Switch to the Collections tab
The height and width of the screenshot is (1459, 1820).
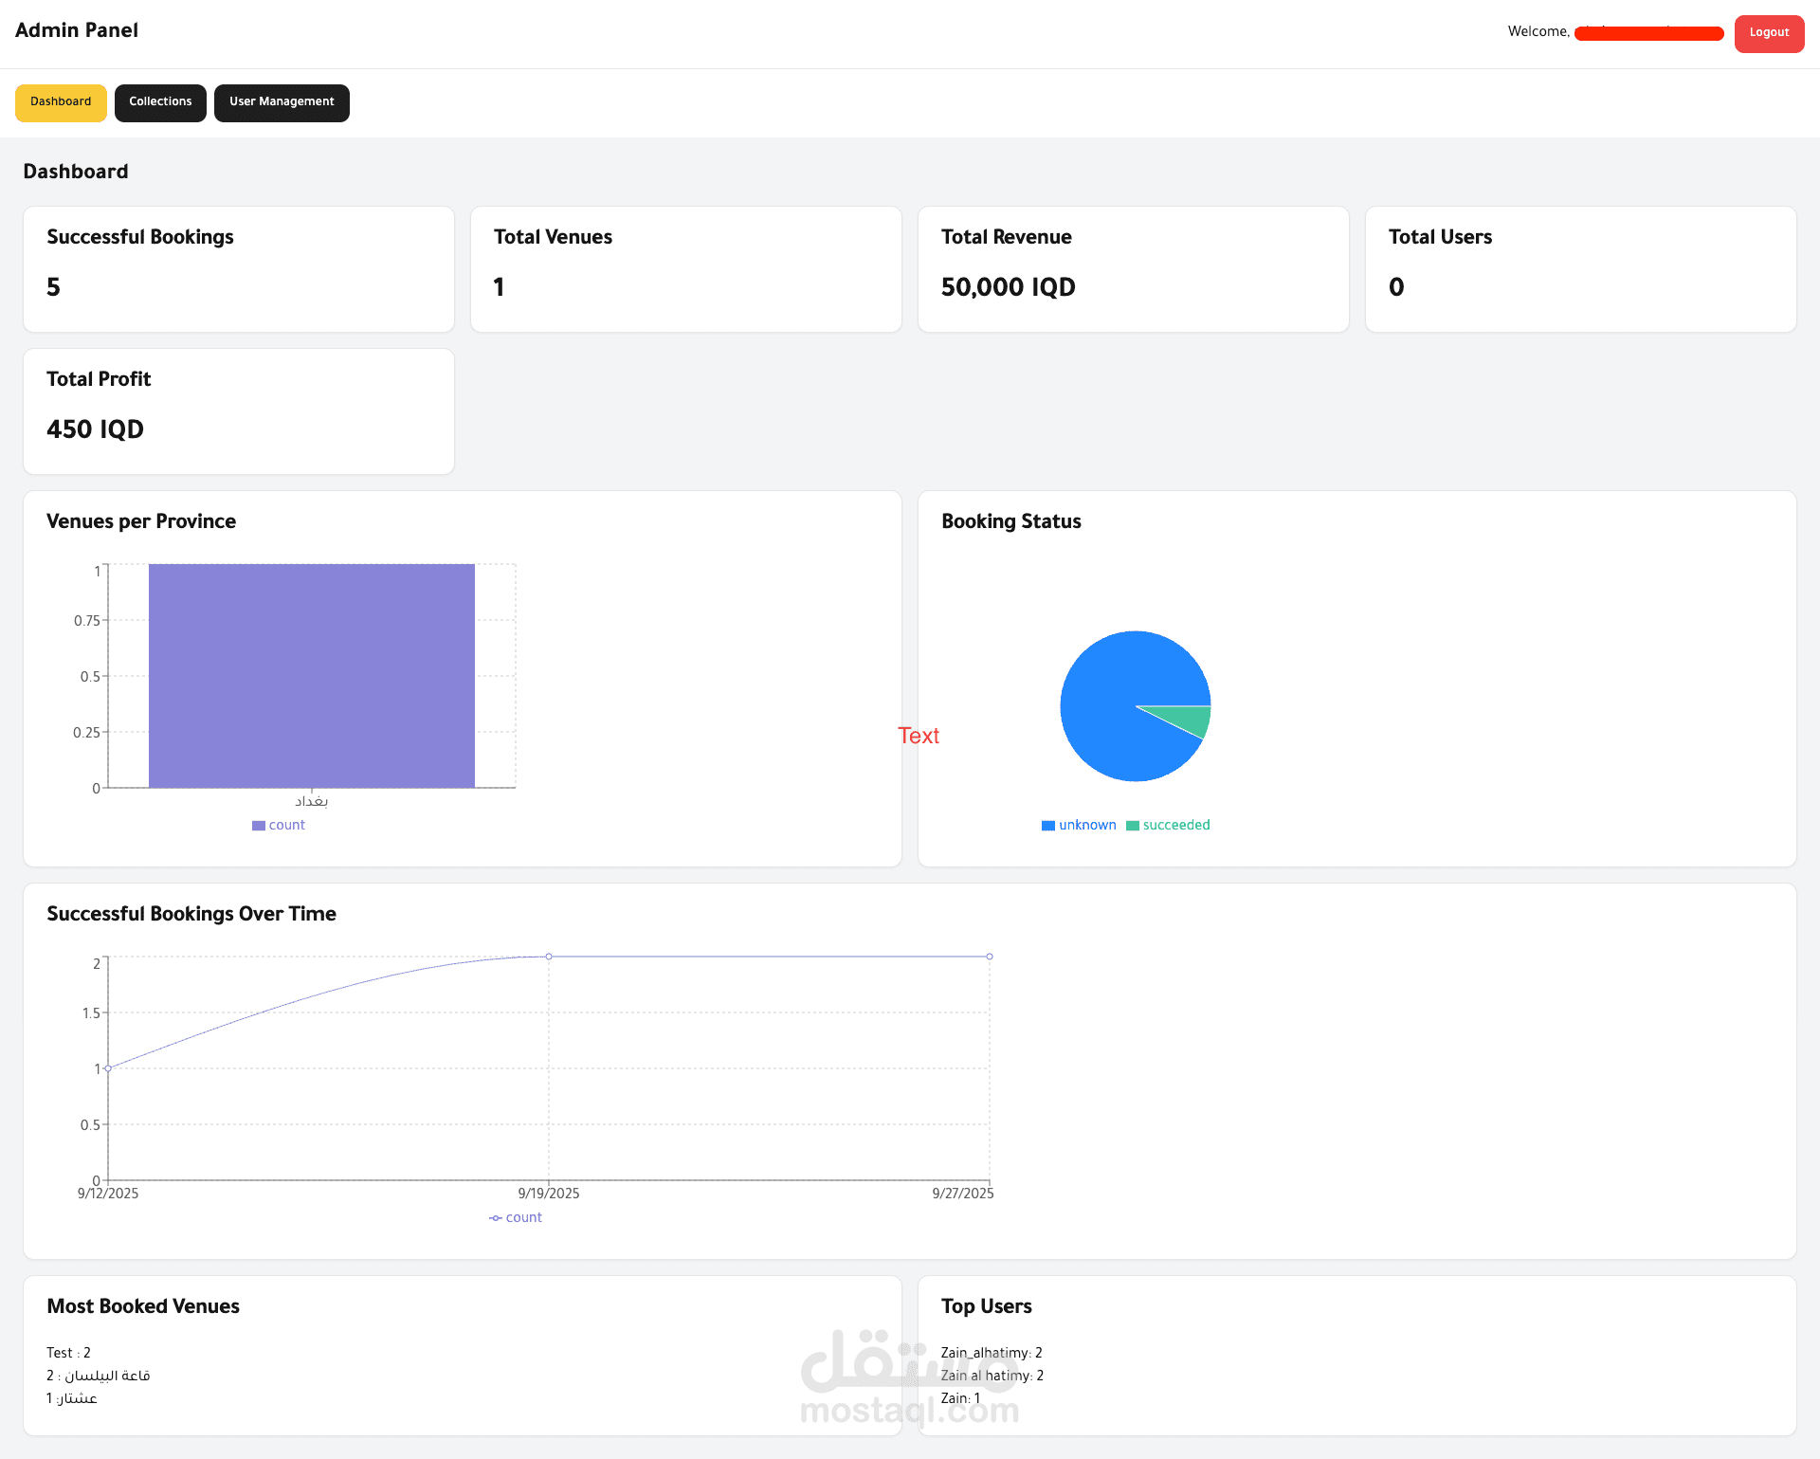(160, 102)
